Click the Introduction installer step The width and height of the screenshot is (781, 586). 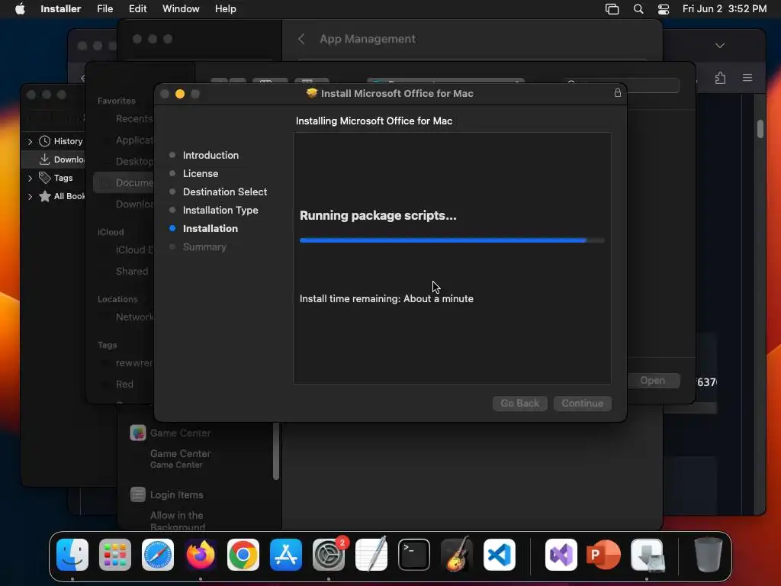click(211, 155)
